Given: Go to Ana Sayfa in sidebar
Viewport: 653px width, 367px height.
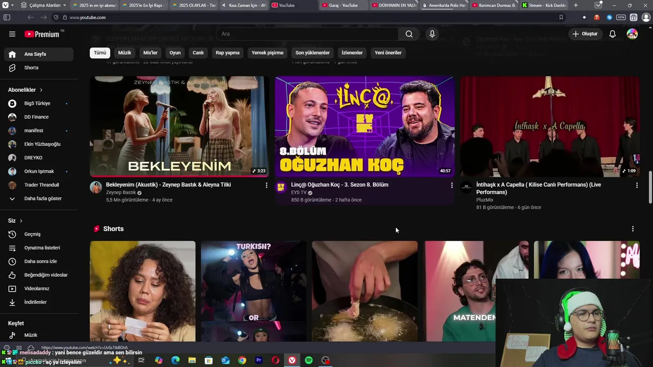Looking at the screenshot, I should (39, 54).
